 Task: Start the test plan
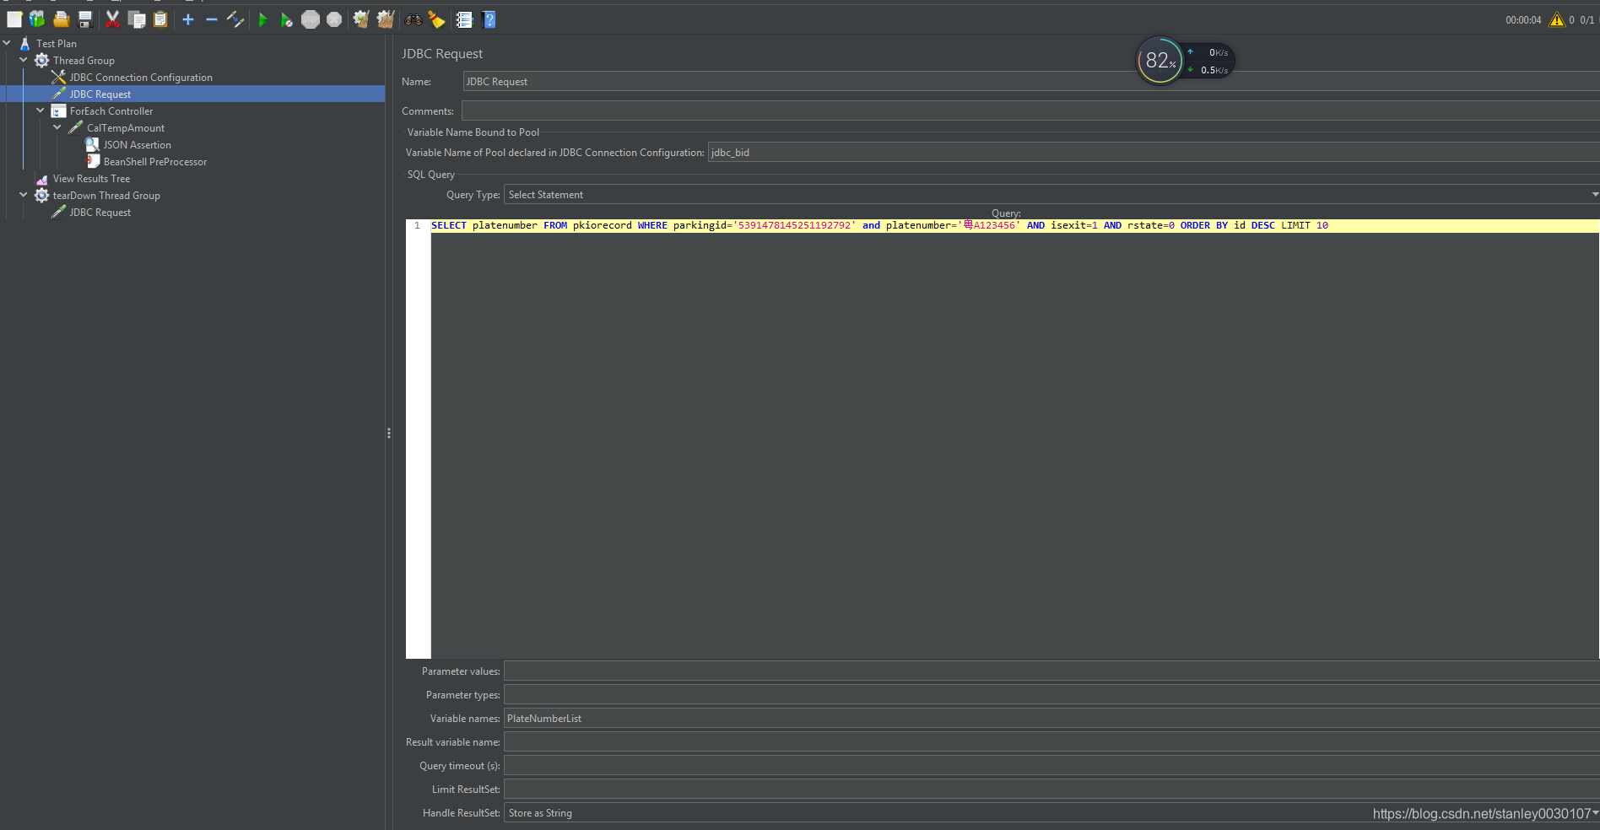(262, 19)
